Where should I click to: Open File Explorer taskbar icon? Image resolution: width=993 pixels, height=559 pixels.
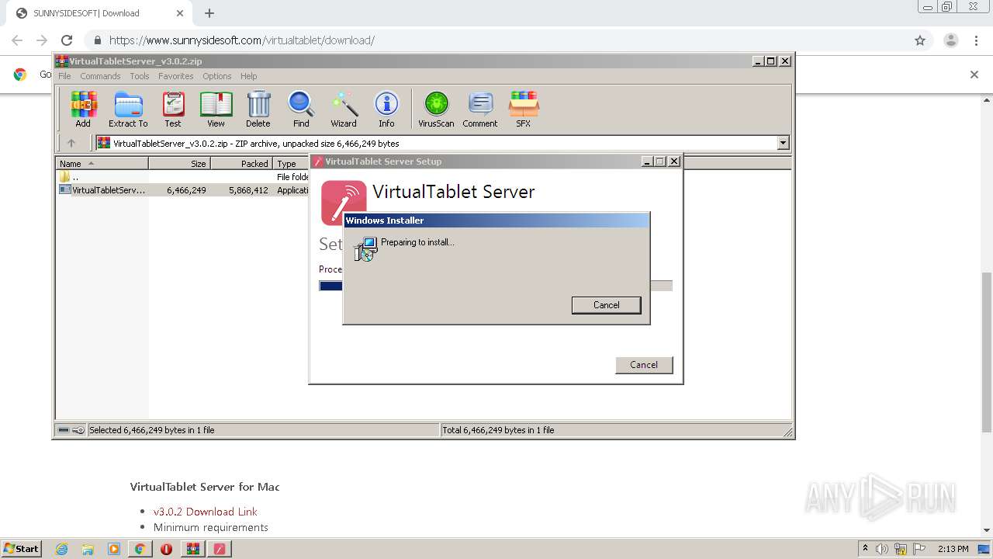click(x=88, y=549)
